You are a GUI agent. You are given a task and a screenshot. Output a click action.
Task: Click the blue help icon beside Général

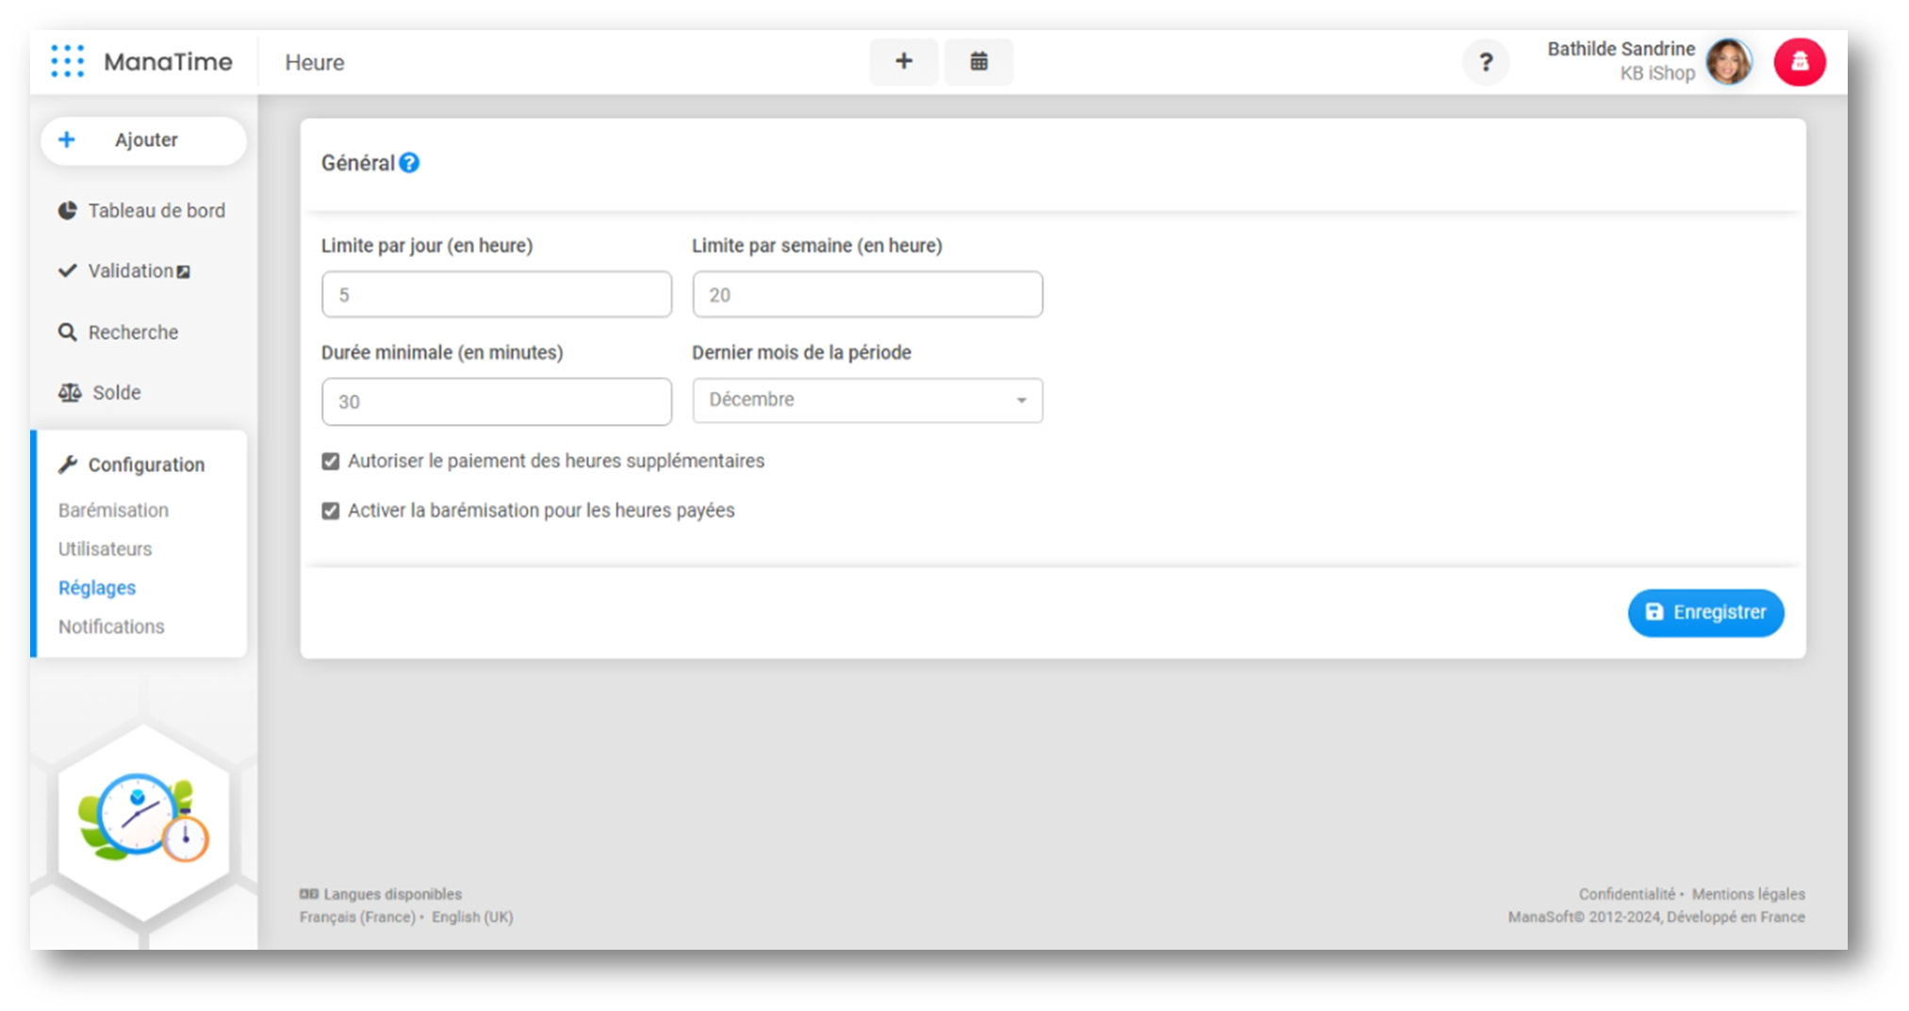(409, 163)
